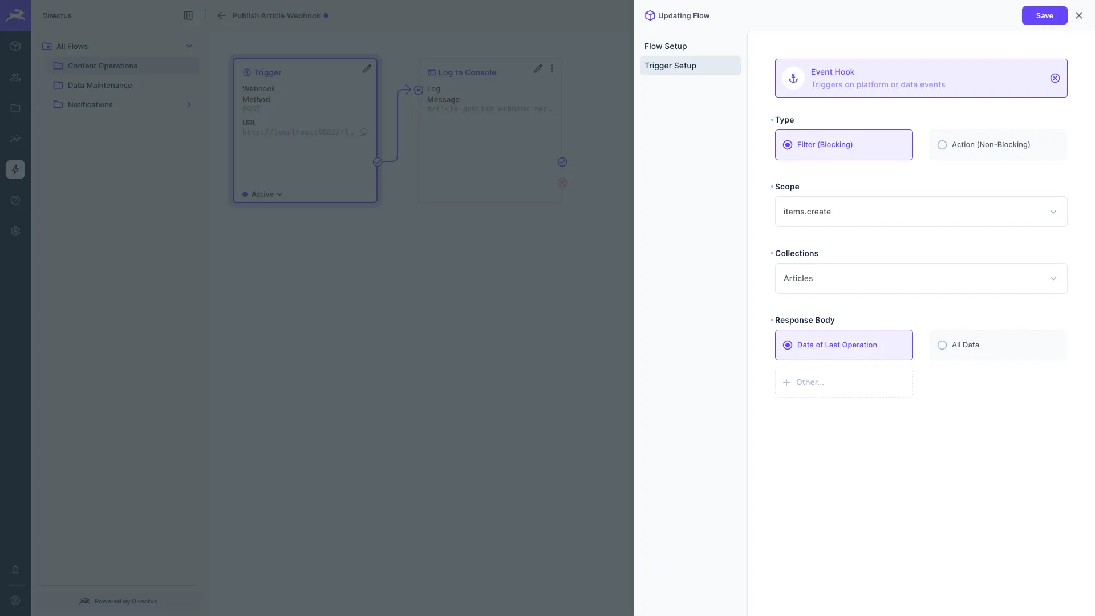The width and height of the screenshot is (1095, 616).
Task: Click the Directus rabbit logo
Action: point(15,15)
